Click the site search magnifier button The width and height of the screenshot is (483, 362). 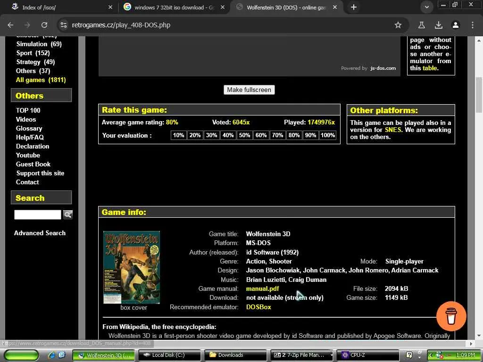[68, 214]
